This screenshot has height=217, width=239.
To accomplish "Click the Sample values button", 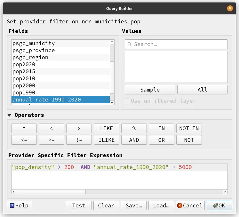I will pyautogui.click(x=150, y=90).
